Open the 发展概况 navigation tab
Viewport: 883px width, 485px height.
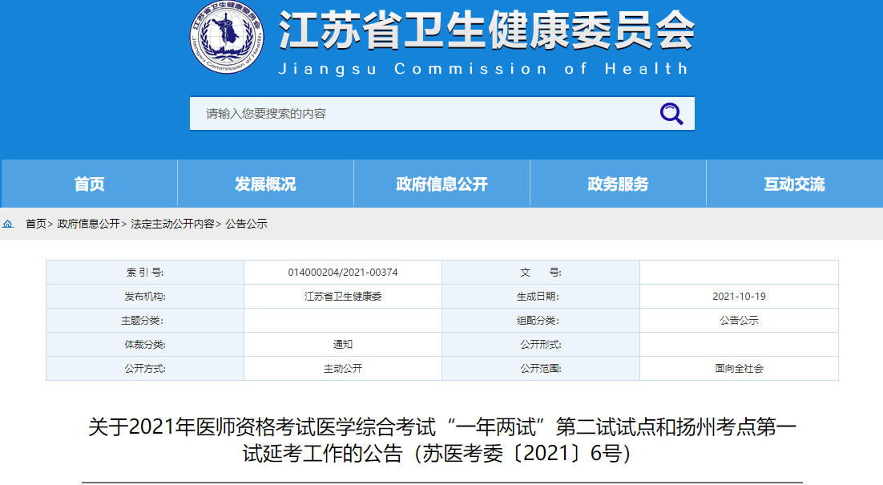point(265,184)
